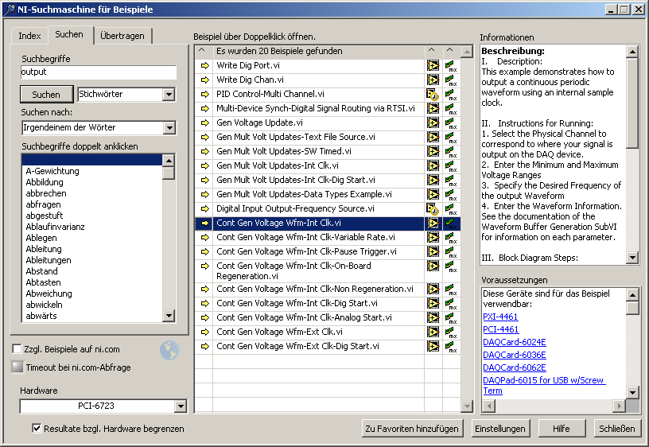Viewport: 649px width, 447px height.
Task: Click scroll-down arrow of the keyword list
Action: click(x=169, y=316)
